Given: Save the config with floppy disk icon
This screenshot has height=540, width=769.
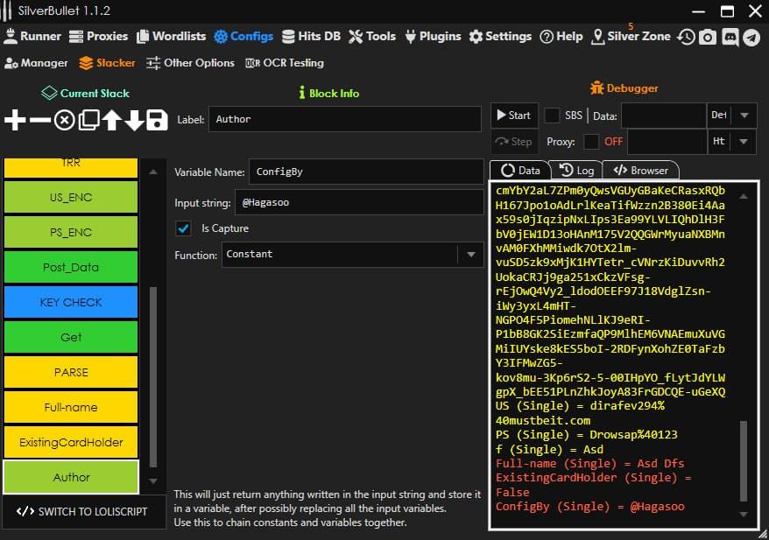Looking at the screenshot, I should coord(157,121).
